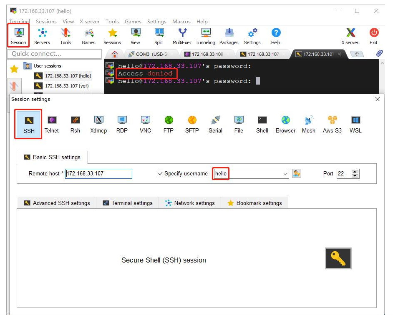
Task: Click the Tunneling toolbar icon
Action: (x=206, y=36)
